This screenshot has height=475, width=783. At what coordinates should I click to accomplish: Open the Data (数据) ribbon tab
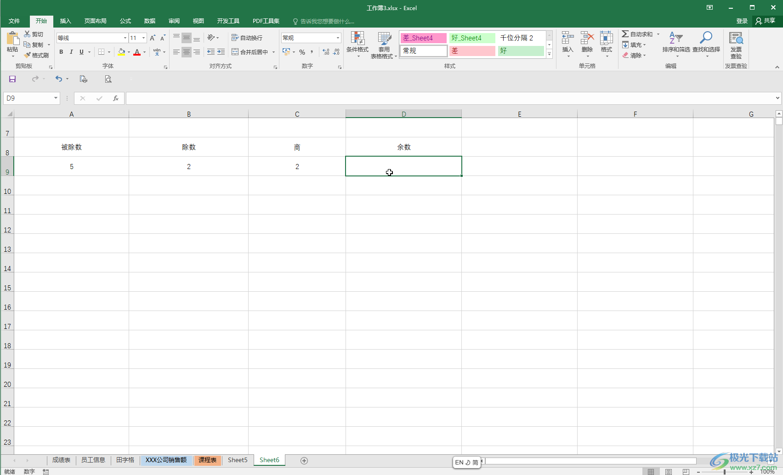pos(150,21)
